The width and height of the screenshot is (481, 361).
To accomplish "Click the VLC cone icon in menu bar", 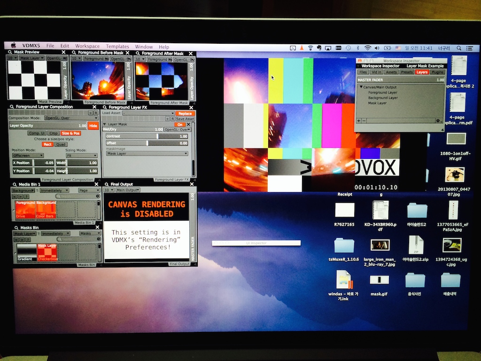I will coord(302,48).
